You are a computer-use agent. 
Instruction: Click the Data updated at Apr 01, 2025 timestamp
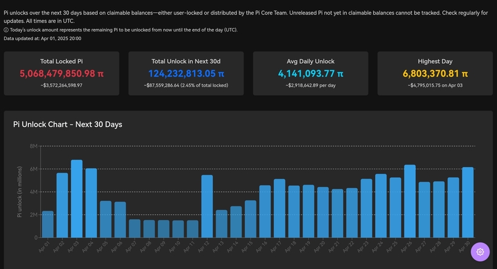click(x=42, y=38)
